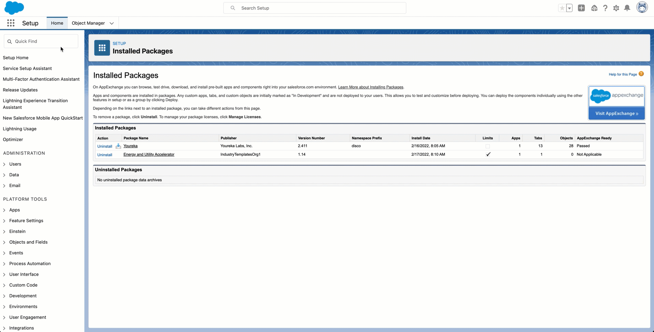Expand Objects and Fields
The image size is (654, 332).
click(4, 242)
